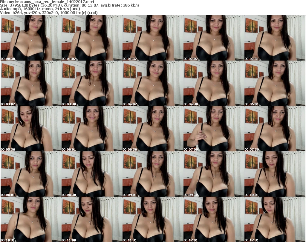Pick the frame stamped 00:11:31

coord(153,219)
